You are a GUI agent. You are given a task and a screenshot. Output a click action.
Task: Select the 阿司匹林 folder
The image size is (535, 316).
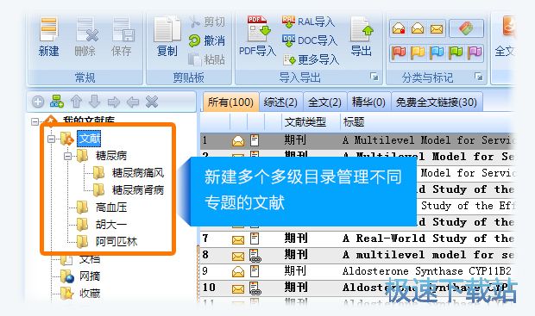pyautogui.click(x=116, y=241)
